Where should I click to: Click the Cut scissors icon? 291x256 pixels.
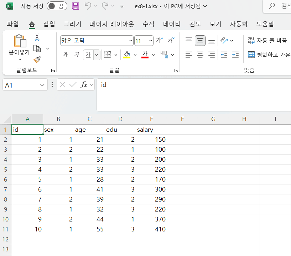pos(37,37)
